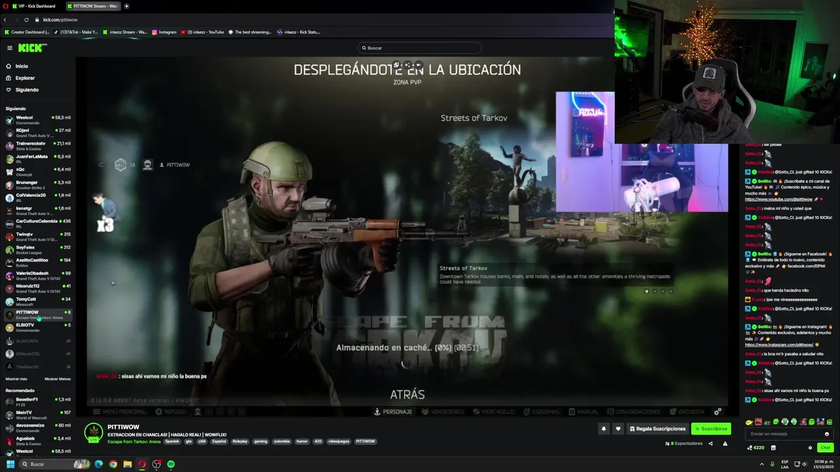Click the Kick logo
The width and height of the screenshot is (840, 472).
[x=32, y=48]
